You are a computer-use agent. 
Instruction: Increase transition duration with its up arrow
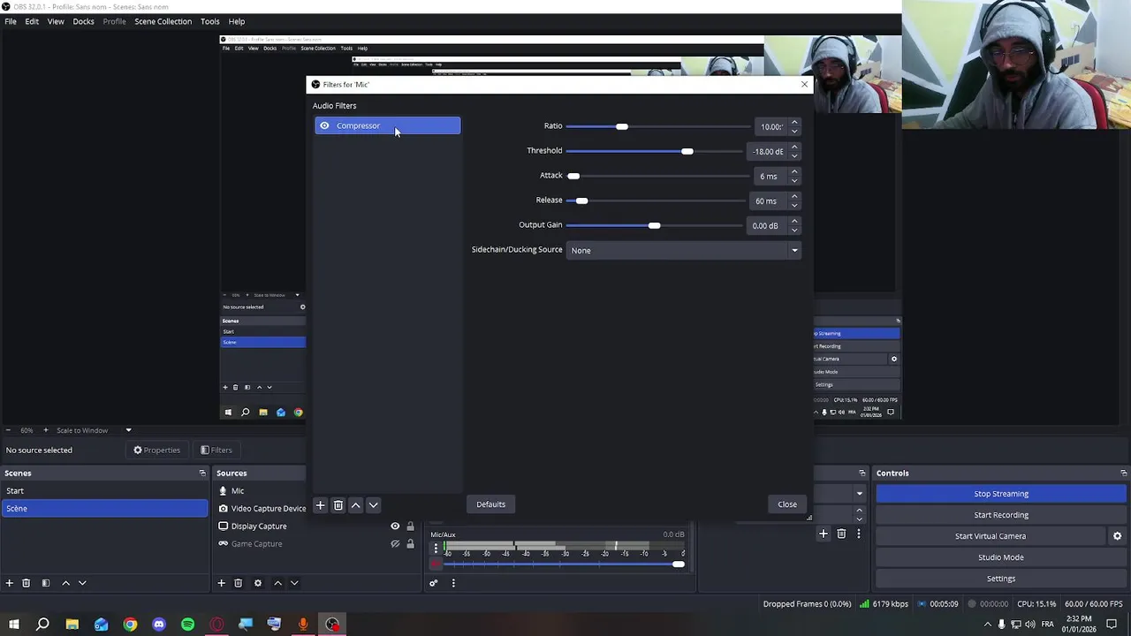859,510
